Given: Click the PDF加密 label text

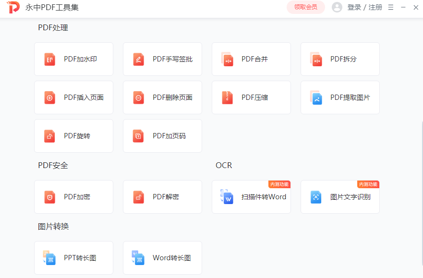Looking at the screenshot, I should 77,197.
